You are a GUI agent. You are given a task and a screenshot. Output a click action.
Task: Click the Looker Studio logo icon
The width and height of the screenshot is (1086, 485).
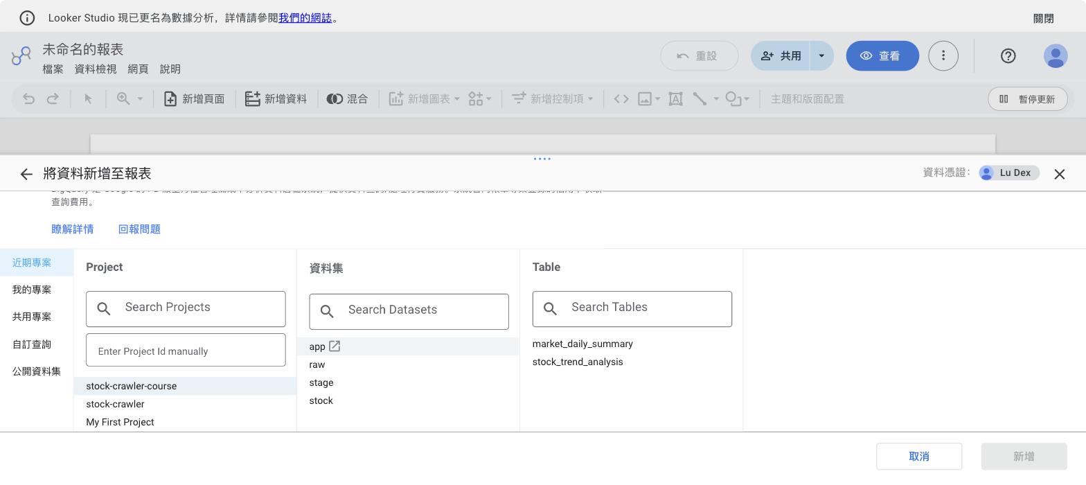coord(21,55)
